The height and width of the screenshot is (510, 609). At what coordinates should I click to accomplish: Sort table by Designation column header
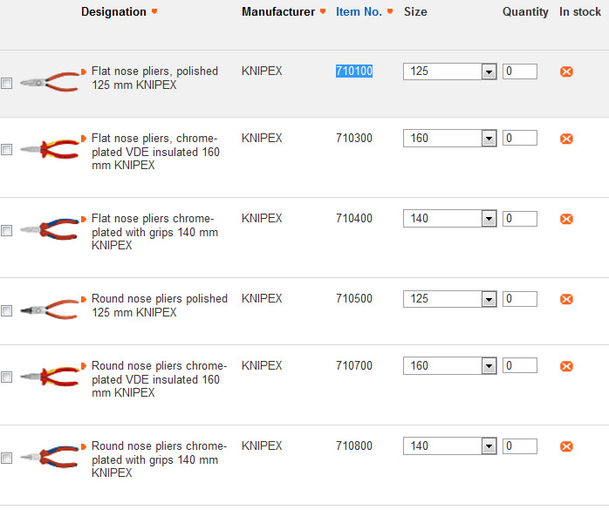pyautogui.click(x=113, y=12)
